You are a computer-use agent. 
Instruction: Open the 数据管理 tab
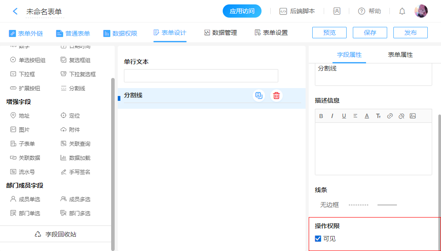click(x=220, y=33)
